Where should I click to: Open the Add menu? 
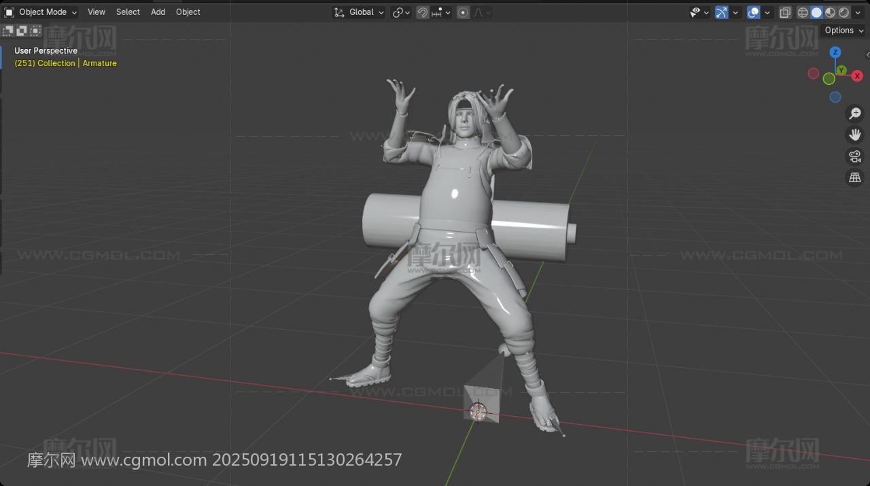pyautogui.click(x=158, y=12)
